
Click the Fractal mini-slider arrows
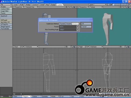point(78,27)
